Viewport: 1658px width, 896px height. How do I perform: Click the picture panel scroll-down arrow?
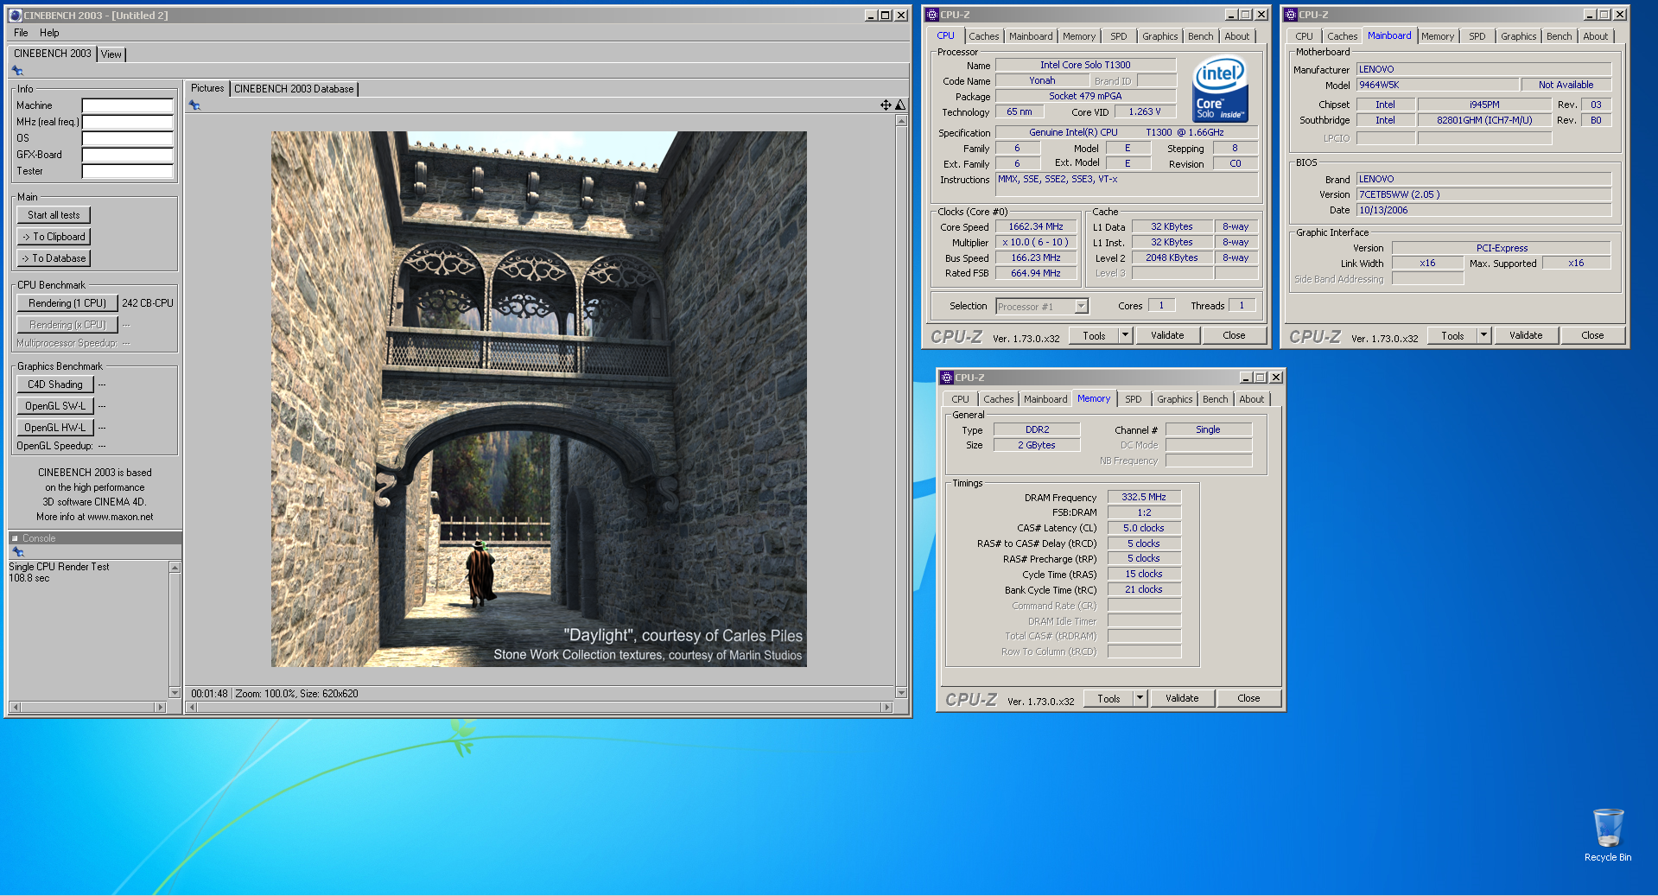tap(901, 693)
